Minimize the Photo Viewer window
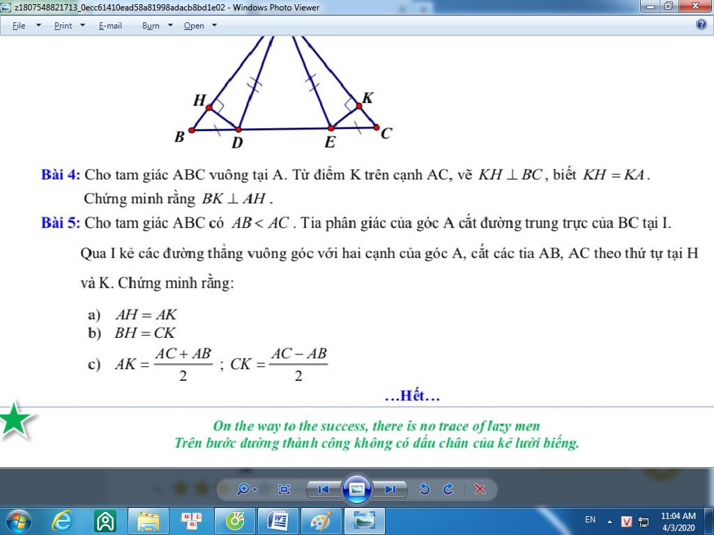 (x=651, y=6)
